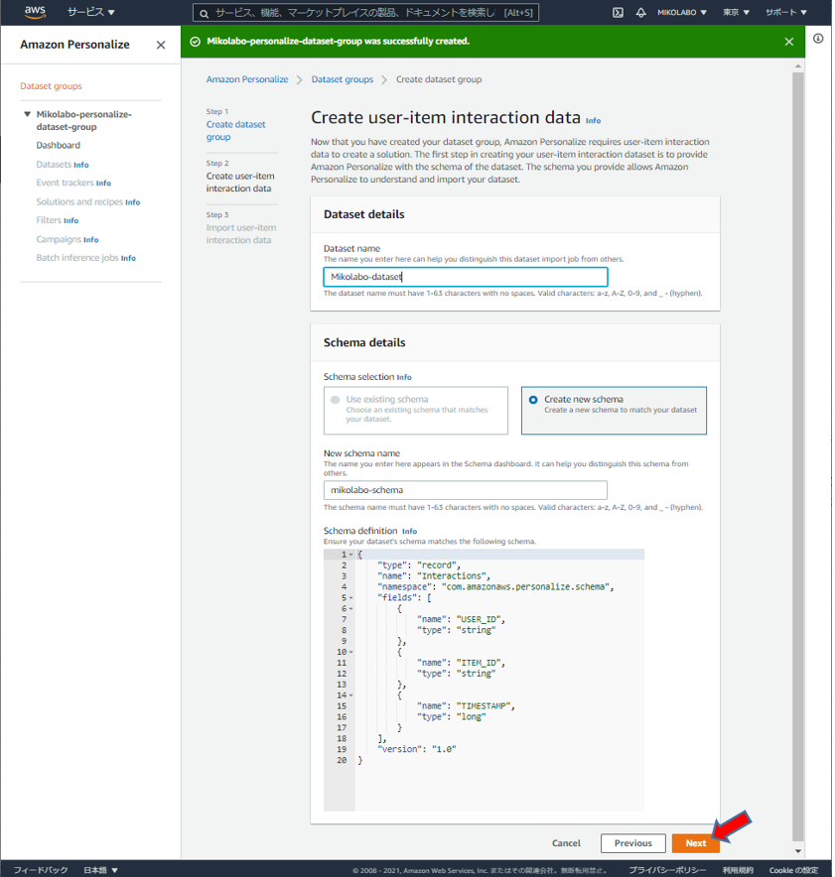Click Info link next to Solutions and recipes
This screenshot has height=877, width=835.
(x=133, y=202)
